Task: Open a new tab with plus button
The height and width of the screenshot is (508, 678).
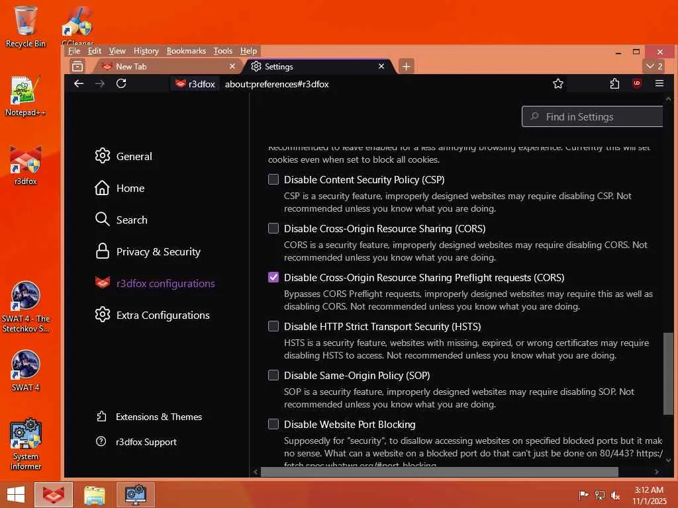Action: pos(406,66)
